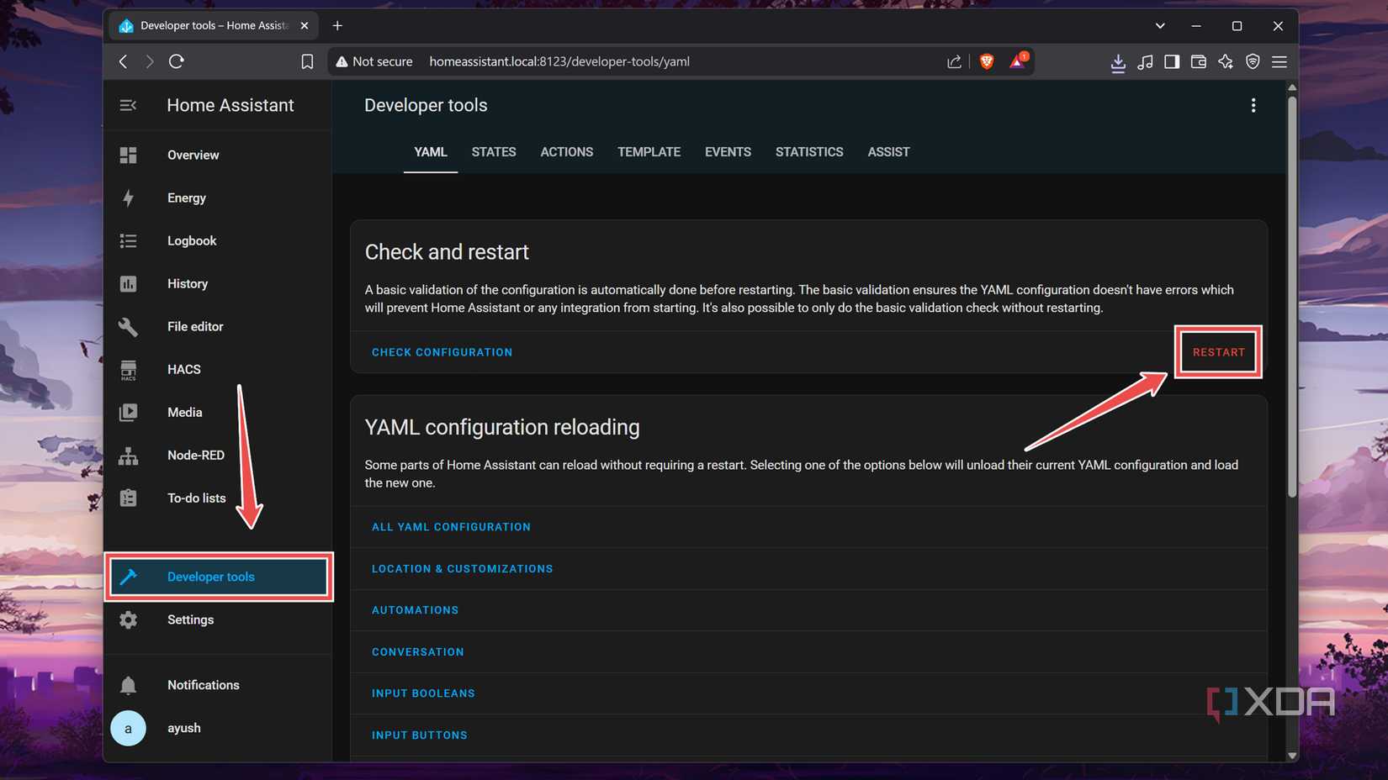Screen dimensions: 1388x780
Task: Open the Energy dashboard lightning icon
Action: tap(128, 198)
